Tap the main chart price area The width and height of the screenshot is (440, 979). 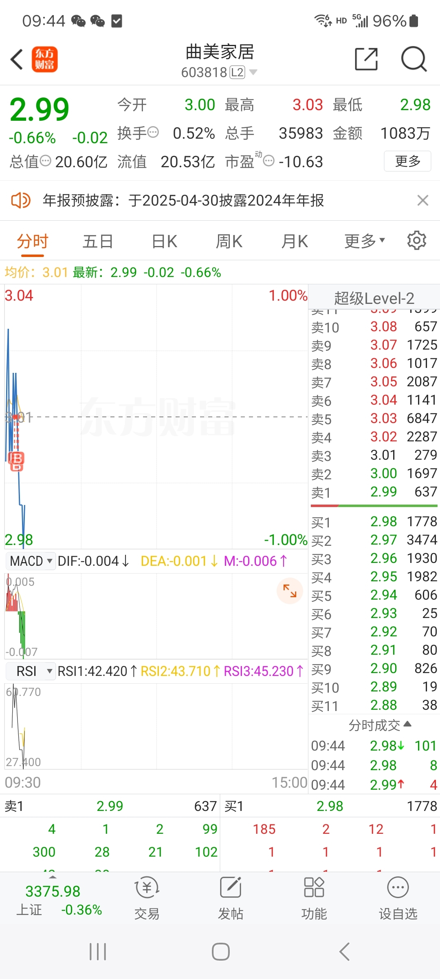tap(156, 416)
